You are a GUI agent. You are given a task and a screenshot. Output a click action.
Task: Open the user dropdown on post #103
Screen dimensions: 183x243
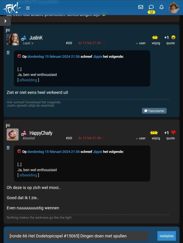pos(141,138)
